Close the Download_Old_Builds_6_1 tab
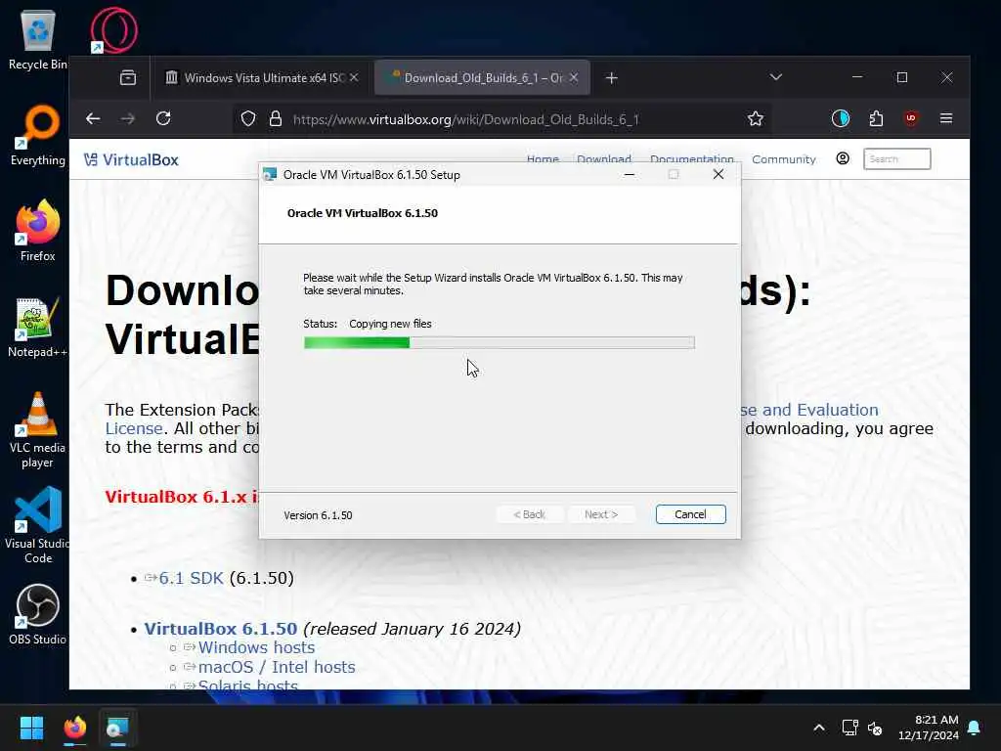The height and width of the screenshot is (751, 1001). (574, 77)
